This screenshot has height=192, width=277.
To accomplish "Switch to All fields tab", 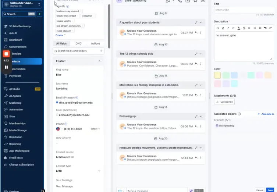I will click(x=61, y=43).
